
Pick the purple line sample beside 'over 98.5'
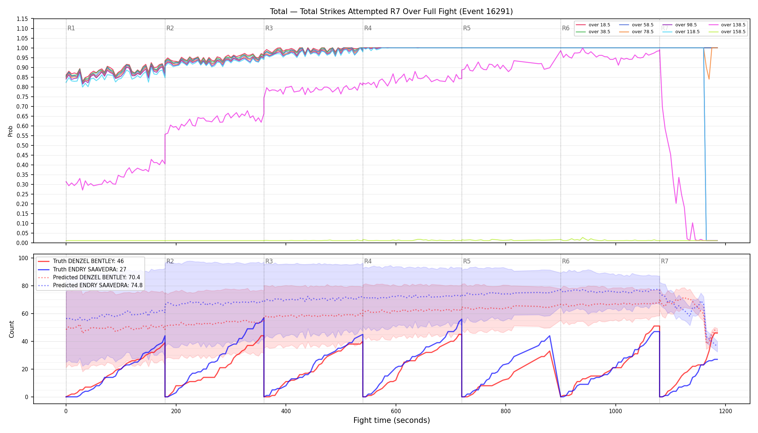pos(667,25)
